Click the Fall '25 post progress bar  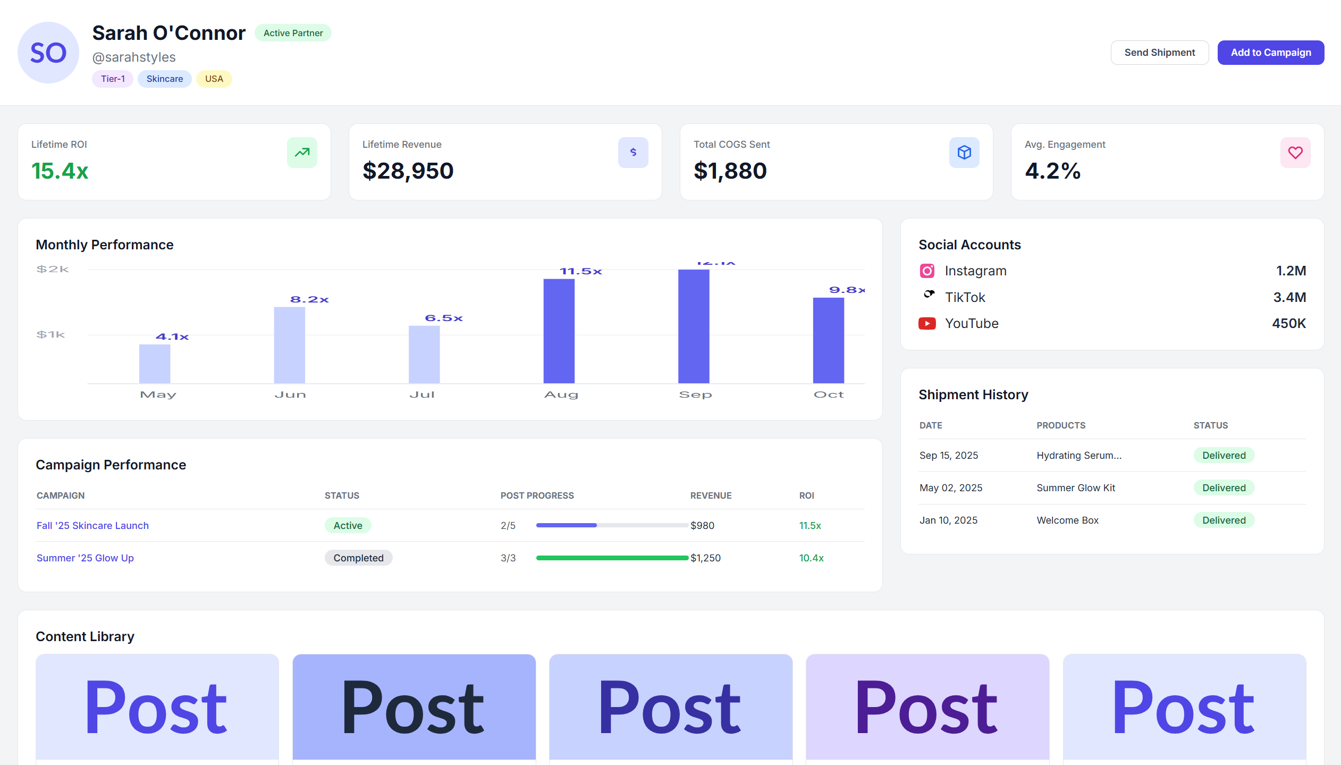click(612, 525)
